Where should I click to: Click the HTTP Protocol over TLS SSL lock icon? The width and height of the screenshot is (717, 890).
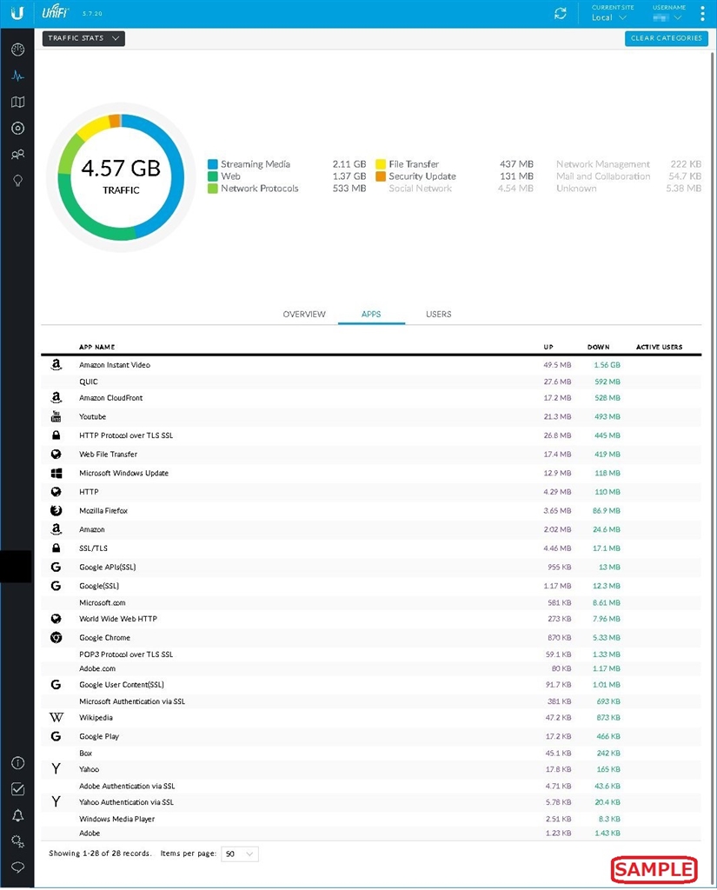pyautogui.click(x=56, y=435)
